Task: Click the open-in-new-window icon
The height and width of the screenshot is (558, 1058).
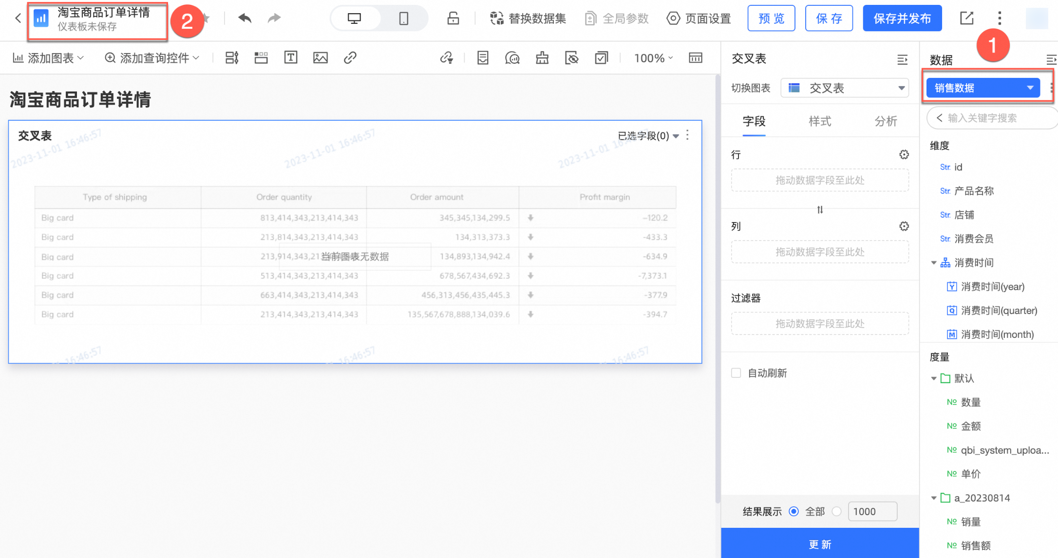Action: pyautogui.click(x=966, y=19)
